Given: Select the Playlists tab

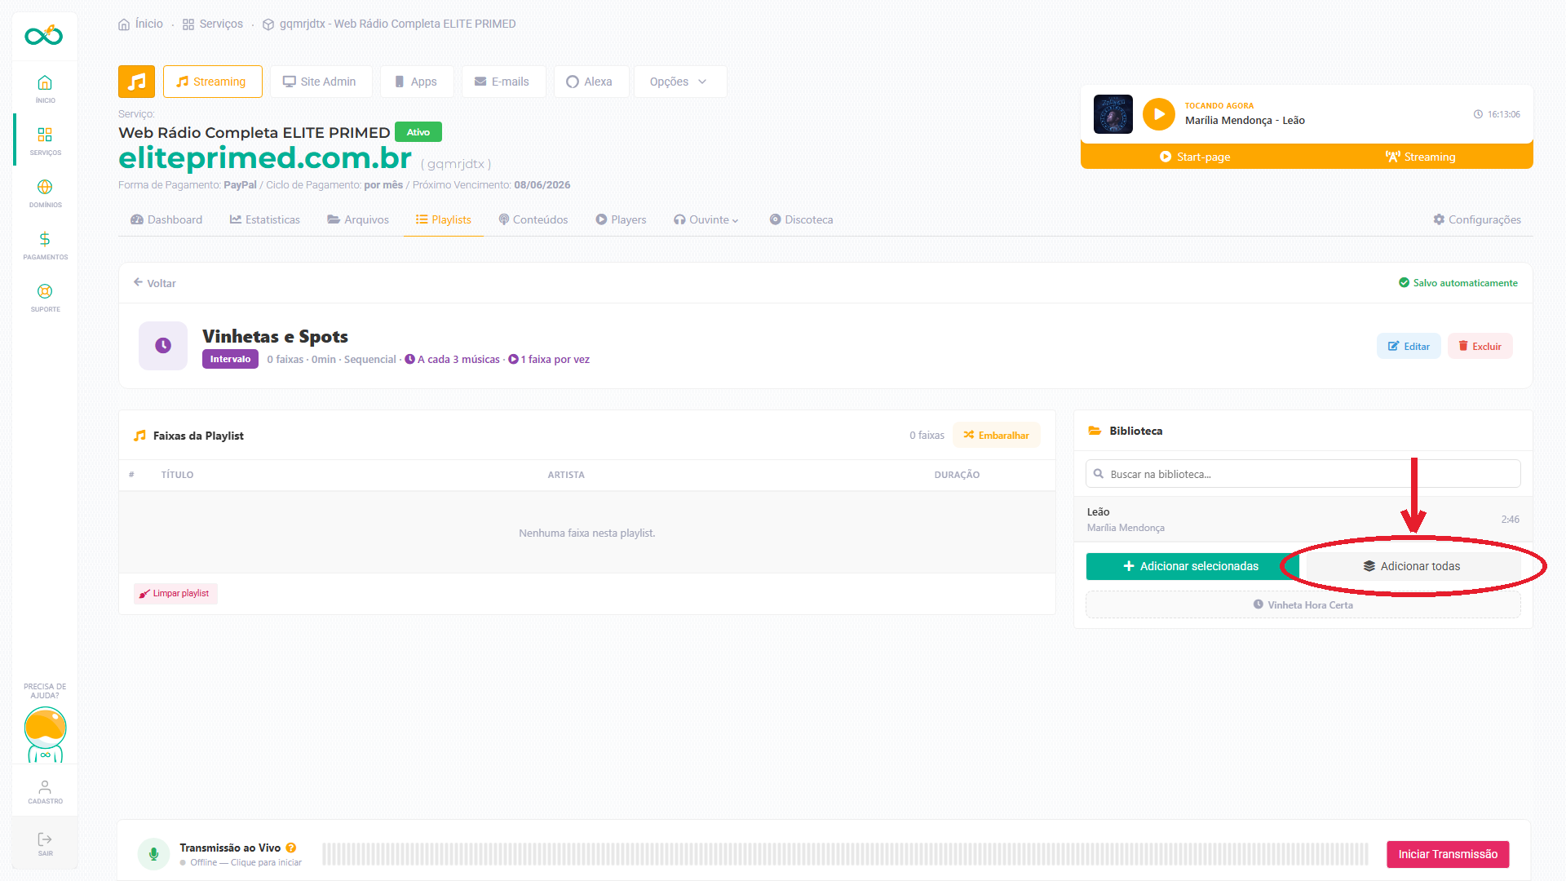Looking at the screenshot, I should coord(444,219).
